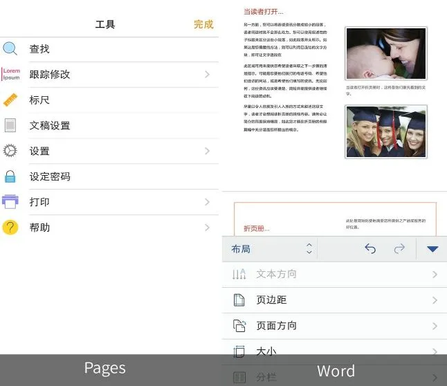The image size is (447, 386).
Task: Select the mother and baby photo
Action: [x=386, y=53]
